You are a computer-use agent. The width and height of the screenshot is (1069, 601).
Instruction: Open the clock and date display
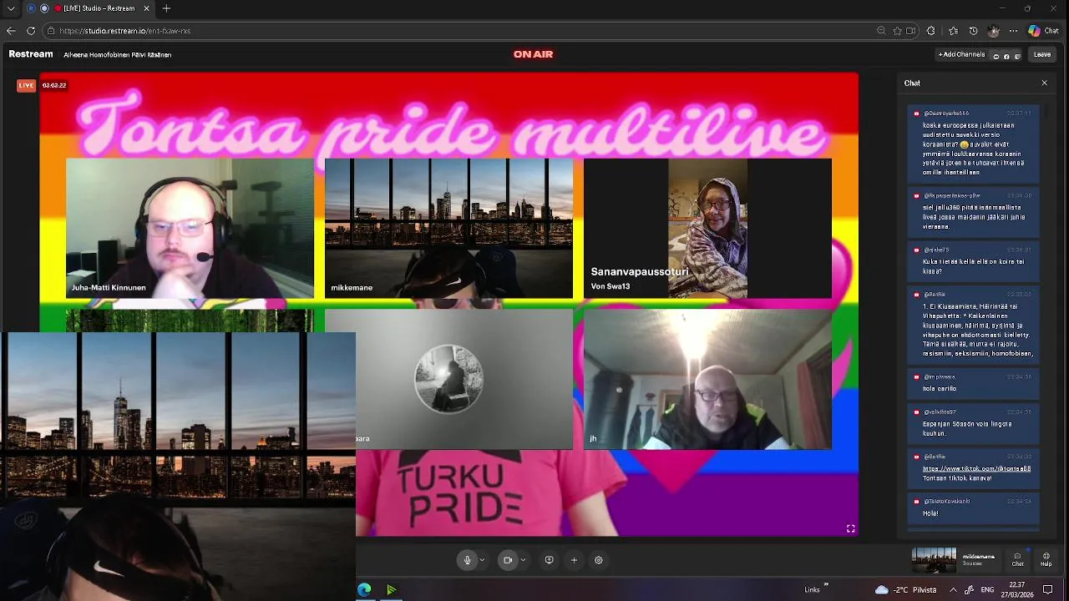point(1016,589)
